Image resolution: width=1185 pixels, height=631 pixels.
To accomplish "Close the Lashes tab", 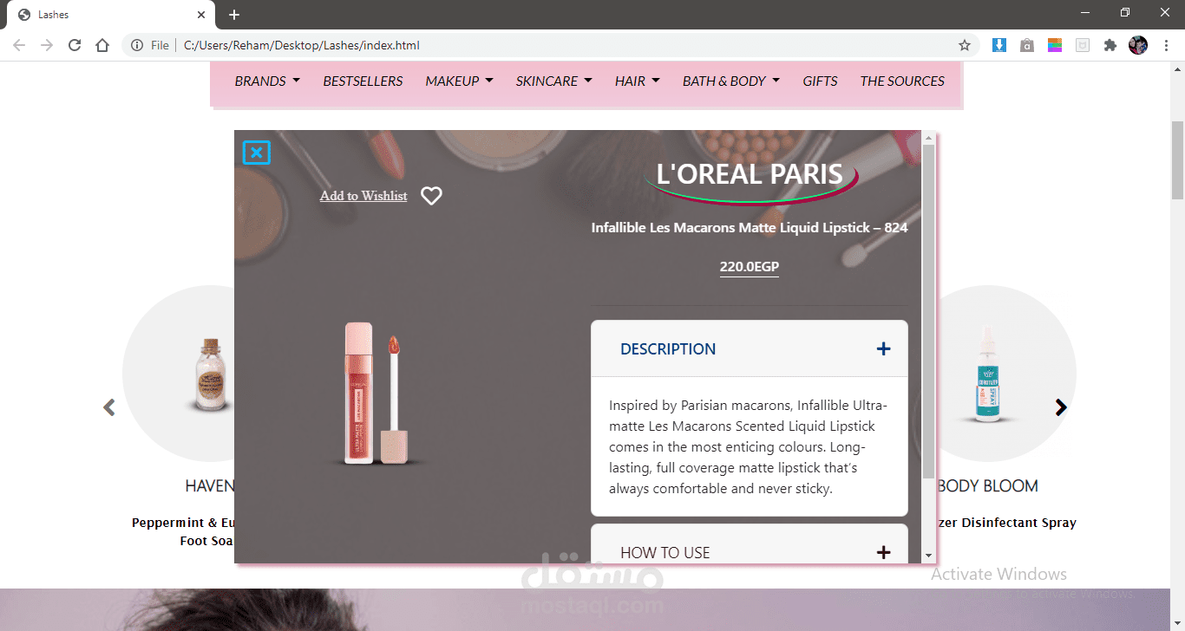I will 201,15.
